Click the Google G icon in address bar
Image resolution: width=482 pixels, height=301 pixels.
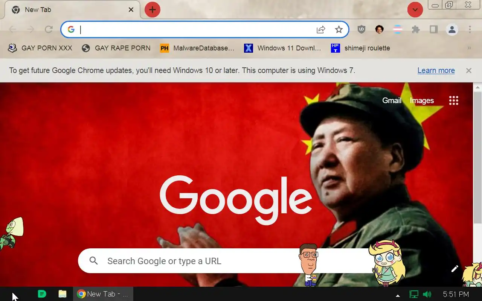[71, 29]
